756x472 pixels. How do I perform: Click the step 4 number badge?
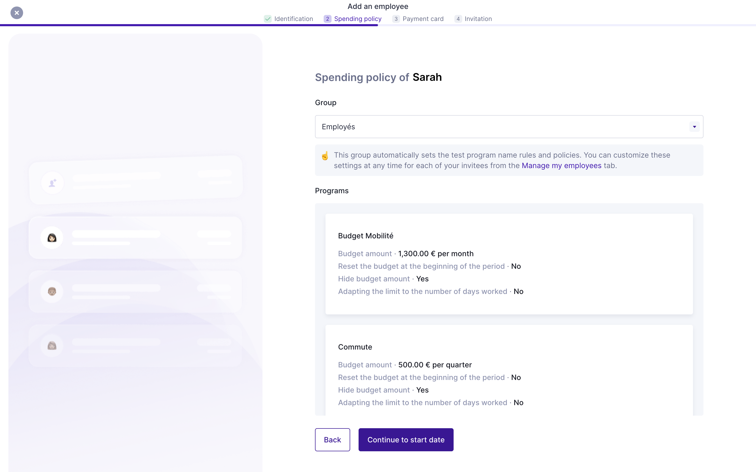(x=458, y=19)
